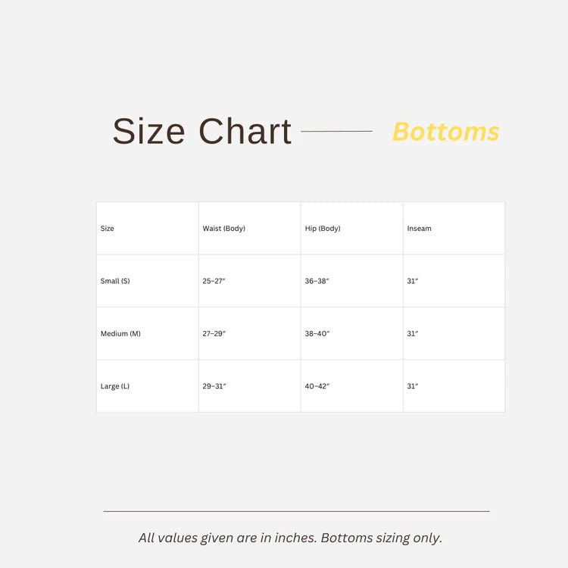
Task: Select the Size column header cell
Action: pos(148,228)
